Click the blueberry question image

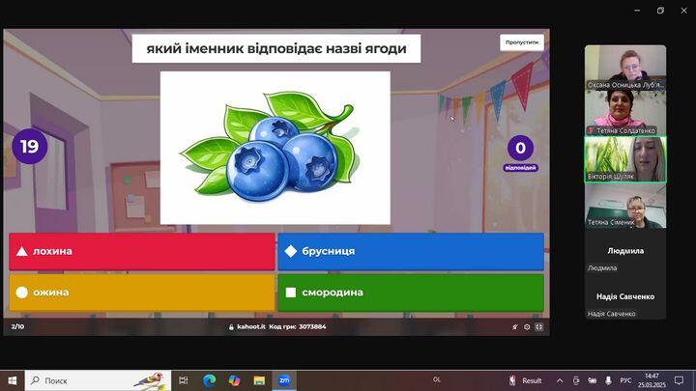tap(275, 148)
